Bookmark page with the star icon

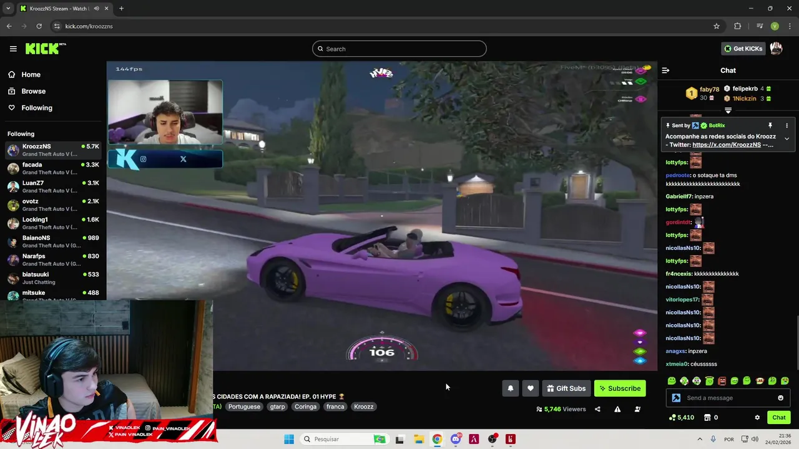pyautogui.click(x=717, y=26)
